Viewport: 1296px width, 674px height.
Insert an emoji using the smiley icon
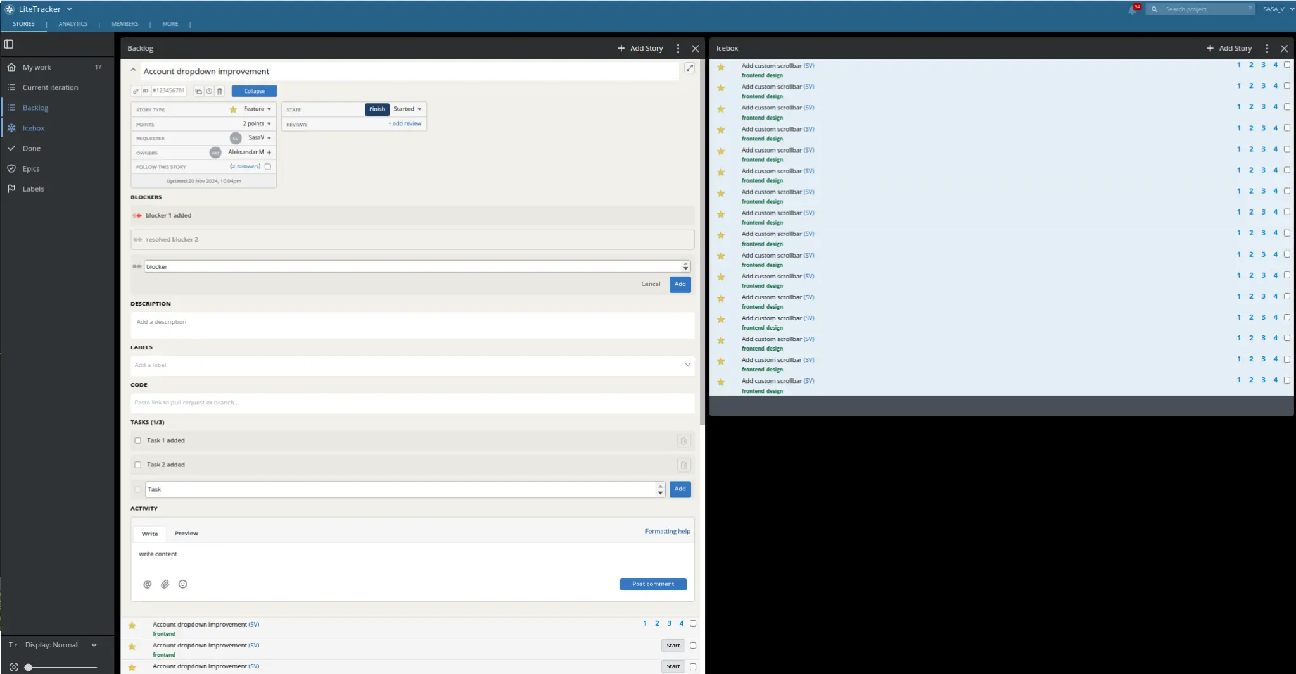182,584
